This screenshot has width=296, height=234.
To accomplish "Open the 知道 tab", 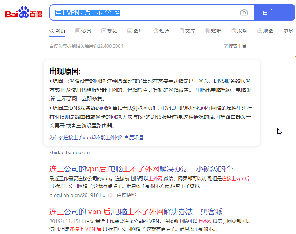I will pyautogui.click(x=161, y=31).
